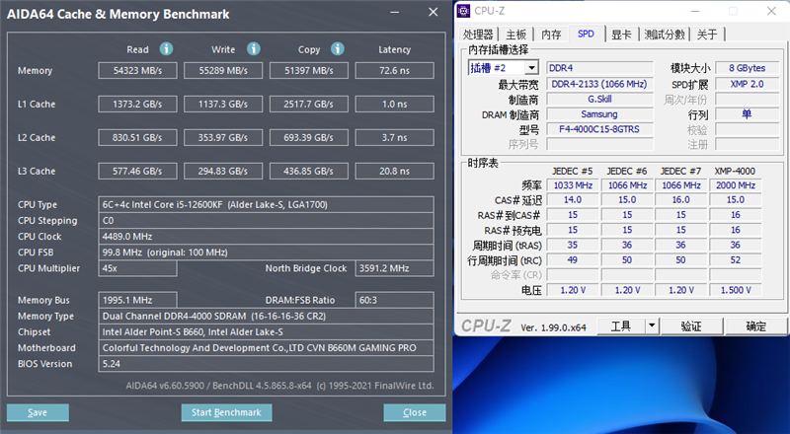Switch to the 内存 tab
Viewport: 790px width, 434px height.
pyautogui.click(x=551, y=35)
